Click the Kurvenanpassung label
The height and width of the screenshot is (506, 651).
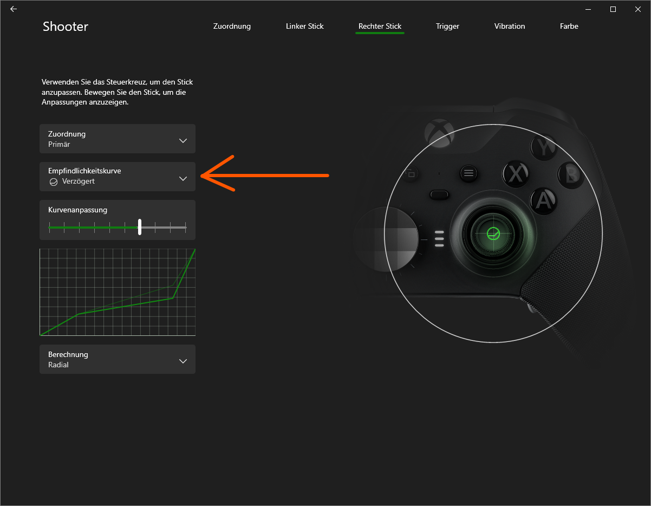pyautogui.click(x=78, y=210)
